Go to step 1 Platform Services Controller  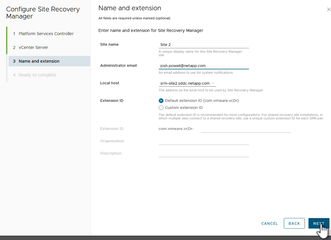click(x=46, y=34)
